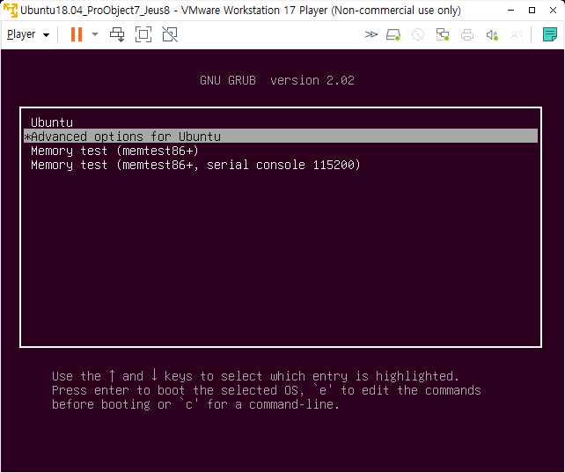Send Ctrl+Alt+Del to the guest
Image resolution: width=565 pixels, height=473 pixels.
click(117, 34)
